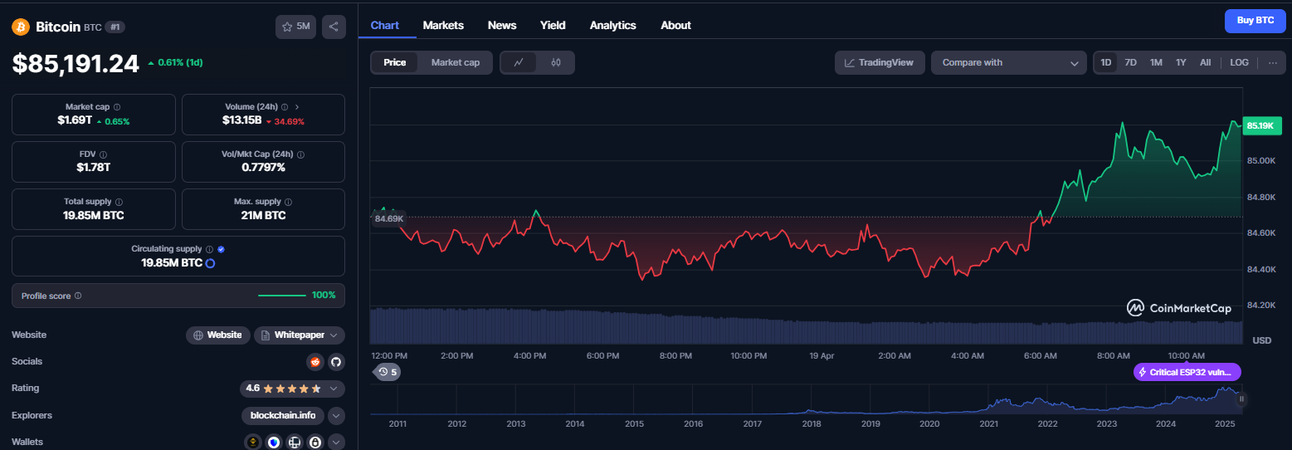Click Max. supply info icon
Image resolution: width=1292 pixels, height=450 pixels.
coord(289,202)
